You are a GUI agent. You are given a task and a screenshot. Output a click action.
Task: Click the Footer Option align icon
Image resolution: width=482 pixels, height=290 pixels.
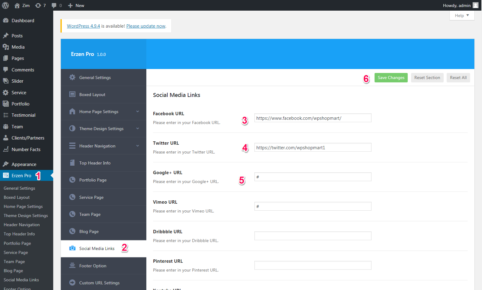(72, 265)
